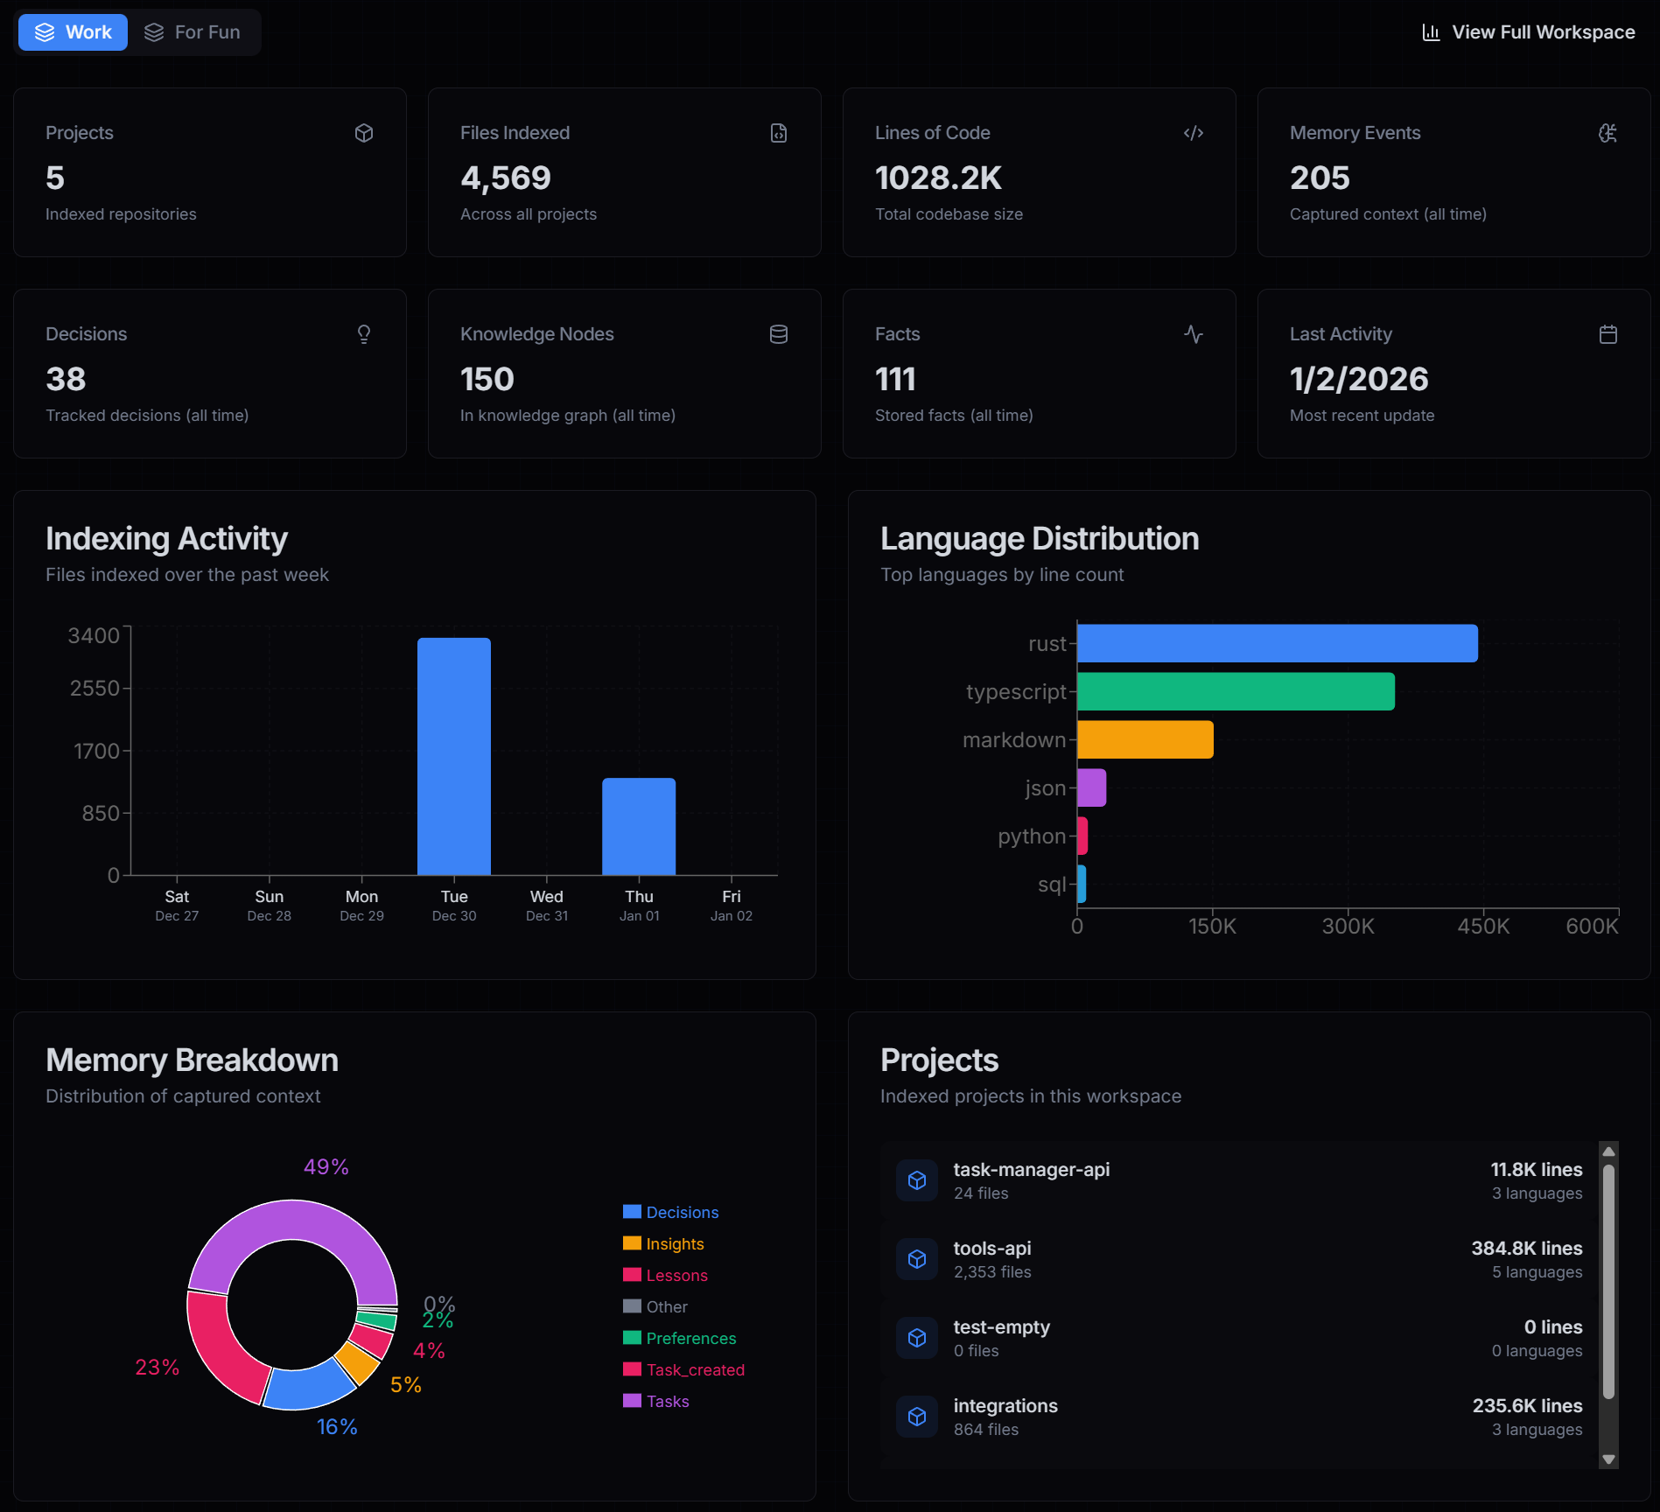Click the Knowledge Nodes database icon

tap(779, 333)
